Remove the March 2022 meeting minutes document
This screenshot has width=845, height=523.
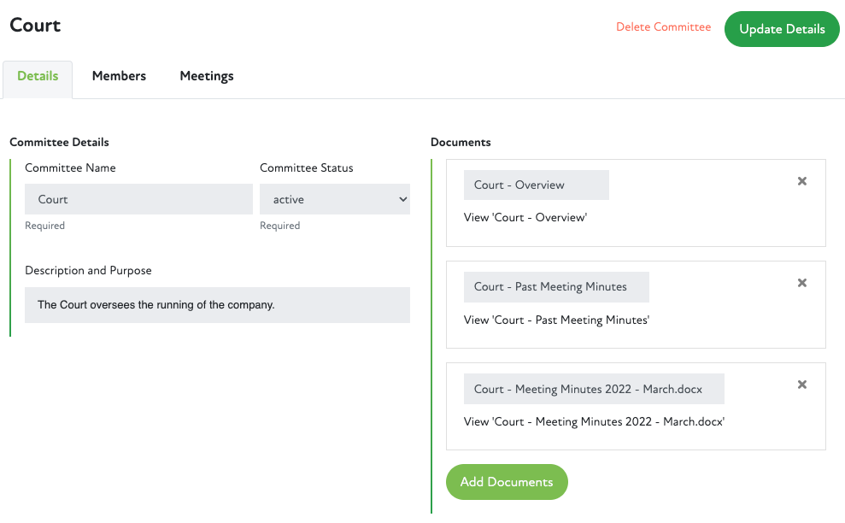[x=801, y=385]
